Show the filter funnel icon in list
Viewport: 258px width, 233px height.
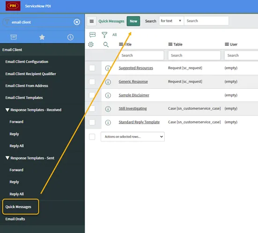point(104,35)
